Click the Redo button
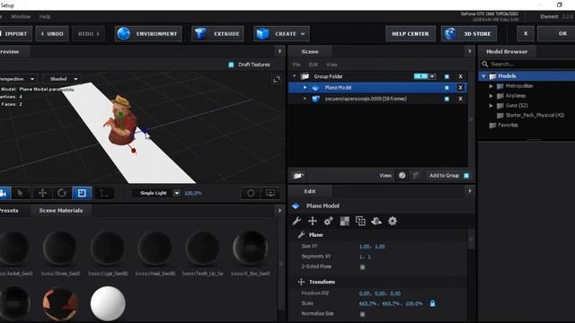Image resolution: width=575 pixels, height=323 pixels. (88, 34)
